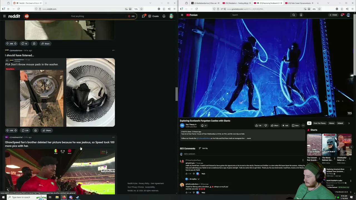Downvote the 'I should have listened...' post
Viewport: 356px width, 200px height.
click(15, 130)
